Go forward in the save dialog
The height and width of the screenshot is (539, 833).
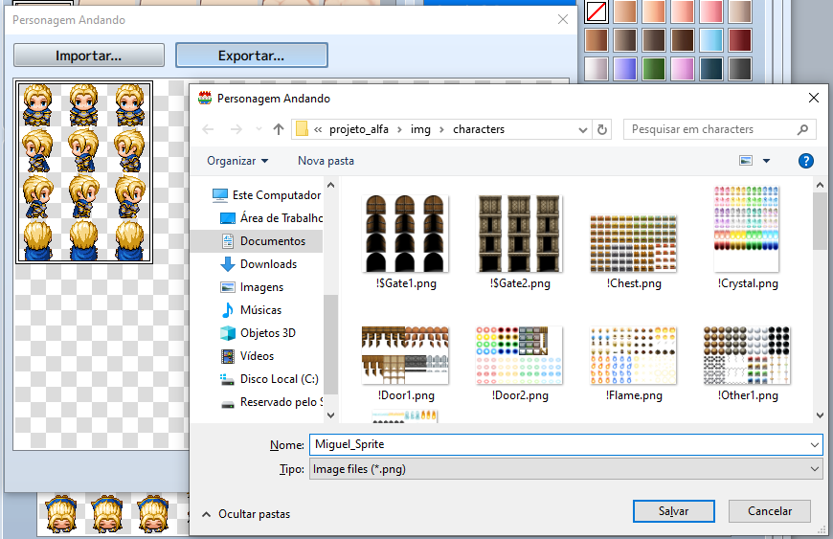[236, 129]
